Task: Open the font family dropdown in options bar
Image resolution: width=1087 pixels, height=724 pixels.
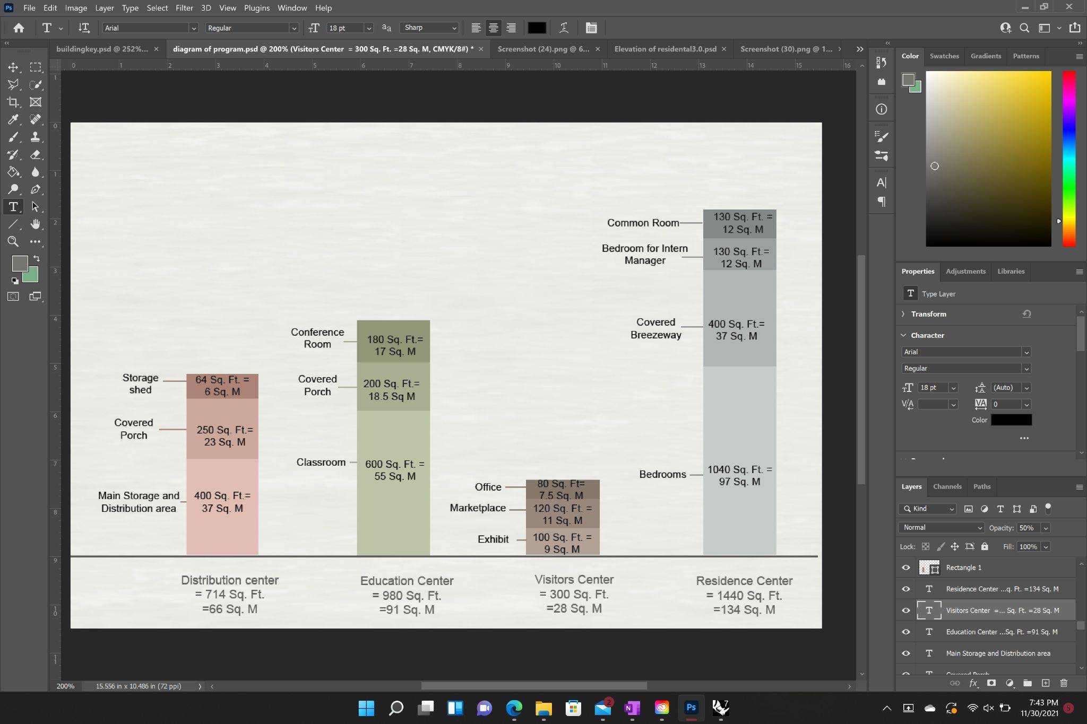Action: pyautogui.click(x=194, y=28)
